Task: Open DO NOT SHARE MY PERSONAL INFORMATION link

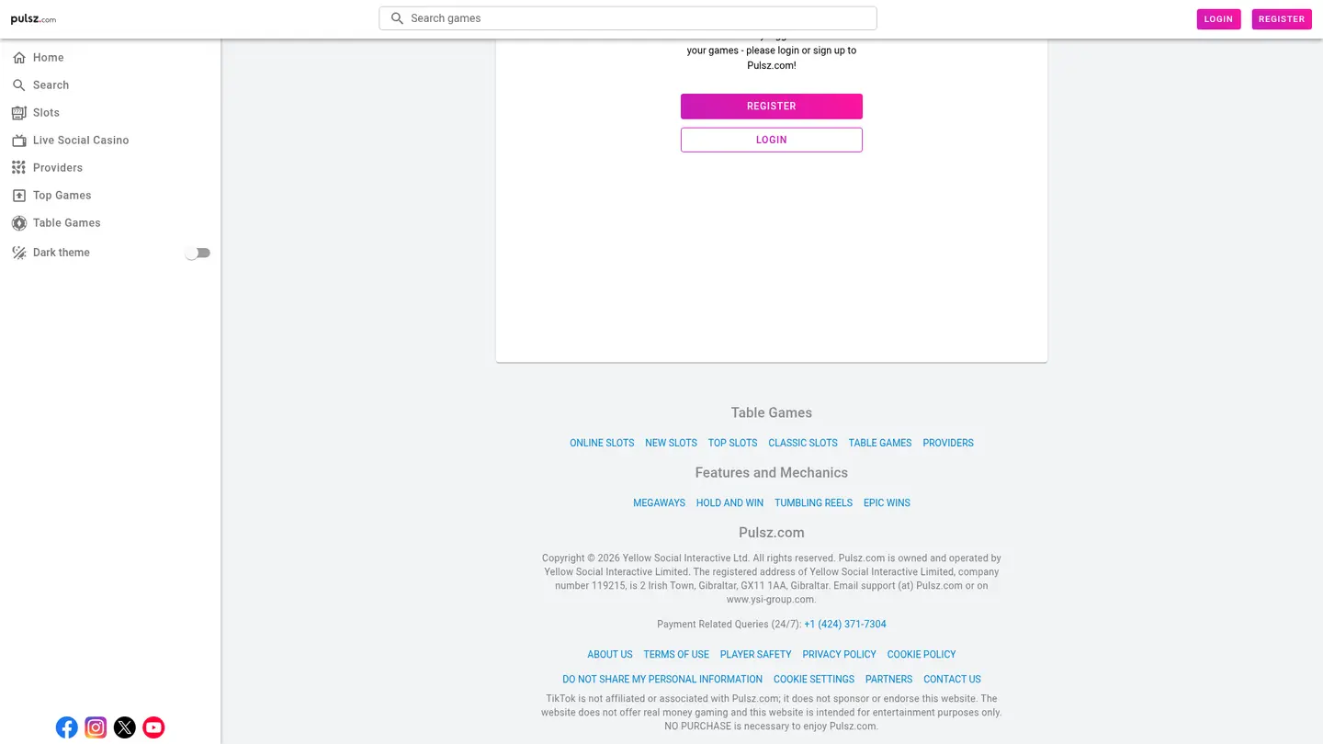Action: 662,680
